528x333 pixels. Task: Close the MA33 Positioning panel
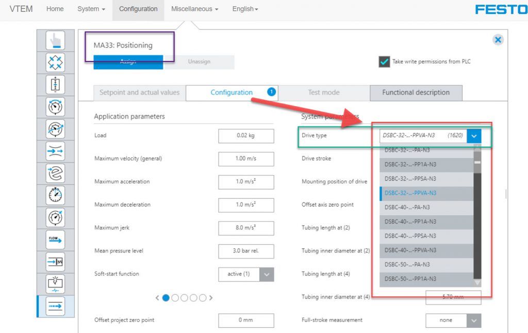[x=498, y=40]
